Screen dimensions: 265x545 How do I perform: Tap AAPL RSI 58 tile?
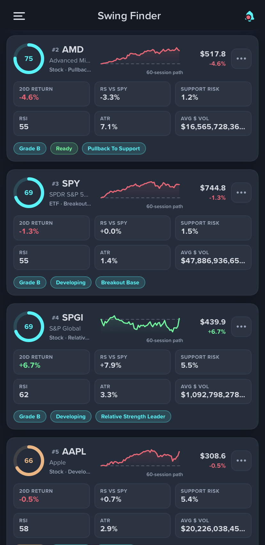tap(52, 525)
